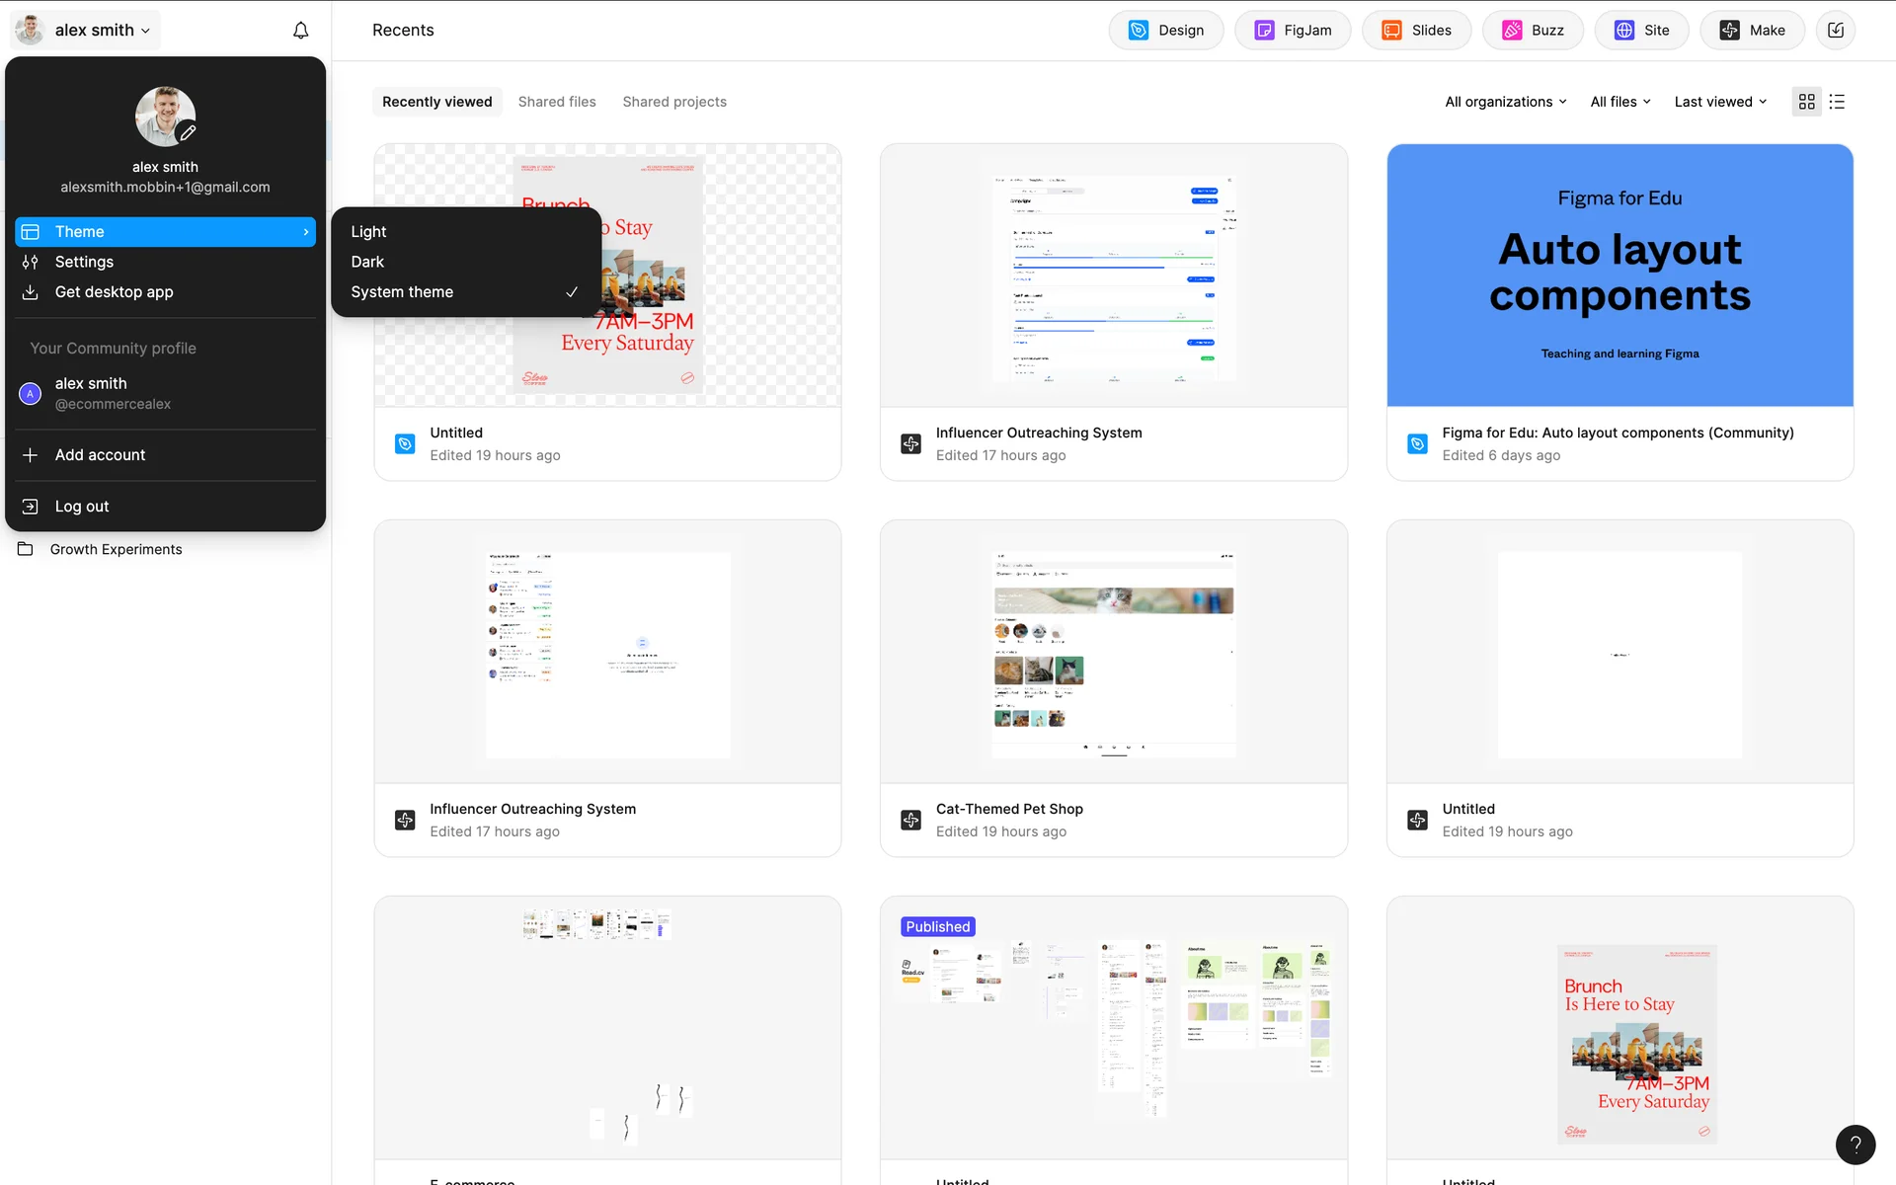This screenshot has width=1896, height=1185.
Task: Open Settings from the account menu
Action: pyautogui.click(x=84, y=262)
